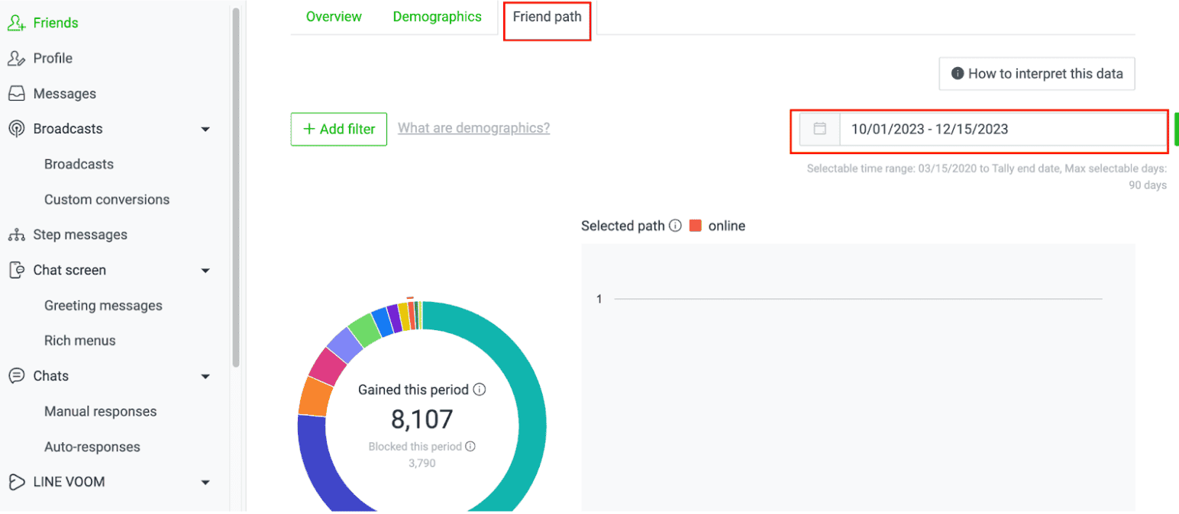
Task: Click the orange online legend swatch
Action: (696, 226)
